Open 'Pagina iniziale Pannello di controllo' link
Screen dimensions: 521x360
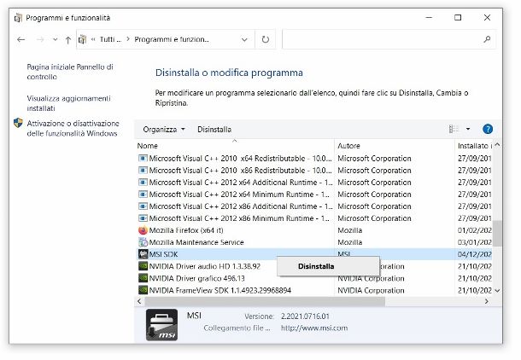pyautogui.click(x=70, y=72)
